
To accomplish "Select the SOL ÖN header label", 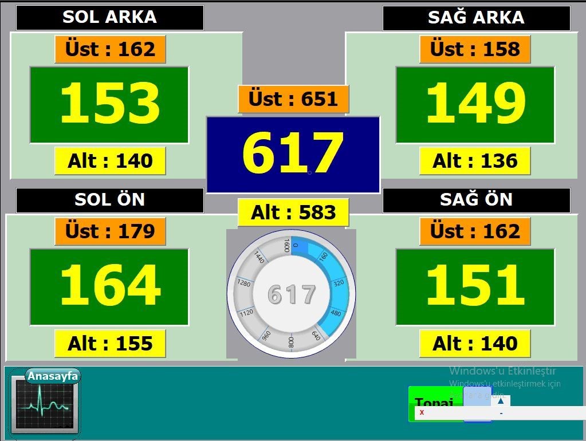I will point(109,200).
